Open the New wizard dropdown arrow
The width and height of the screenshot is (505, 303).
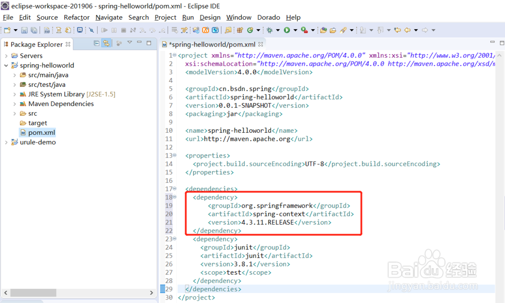[16, 30]
